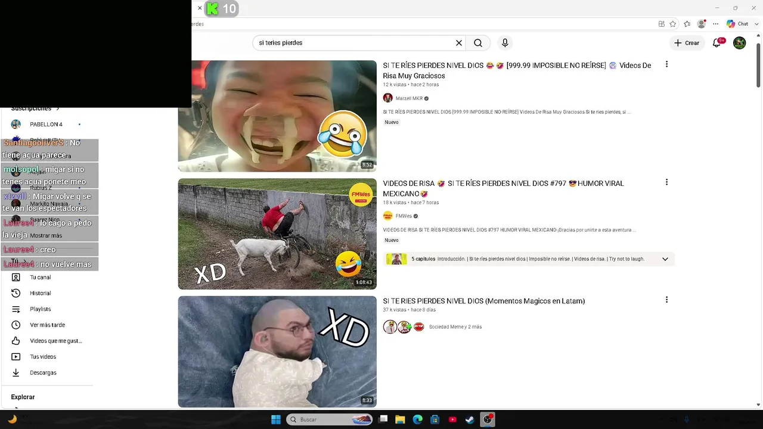
Task: Open the notifications bell
Action: coord(717,43)
